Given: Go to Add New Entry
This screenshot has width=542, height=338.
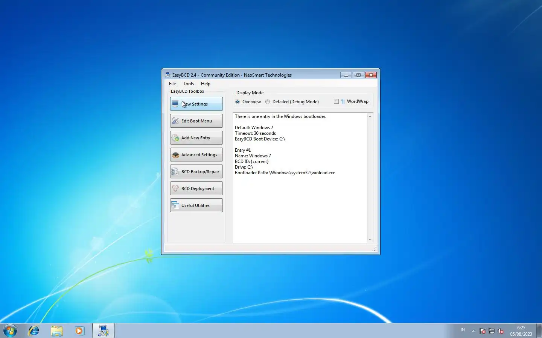Looking at the screenshot, I should pos(196,138).
